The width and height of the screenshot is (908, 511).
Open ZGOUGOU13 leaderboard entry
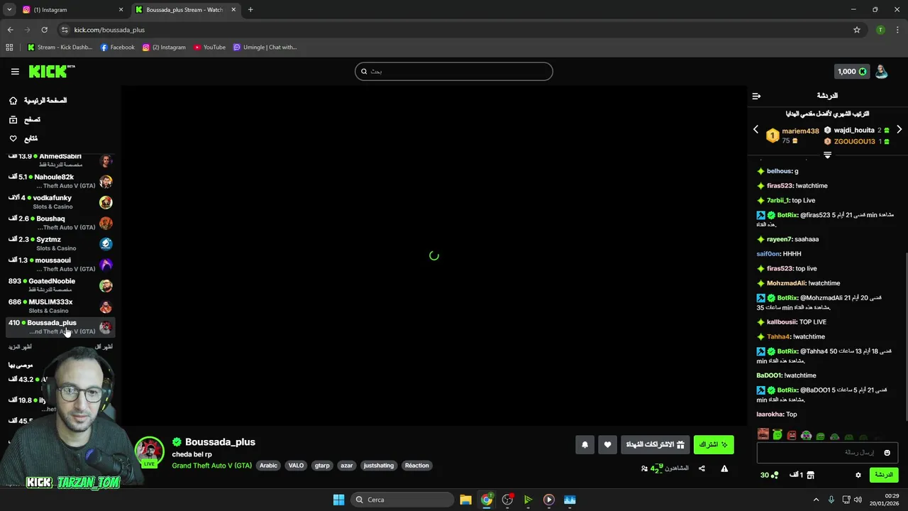[856, 141]
